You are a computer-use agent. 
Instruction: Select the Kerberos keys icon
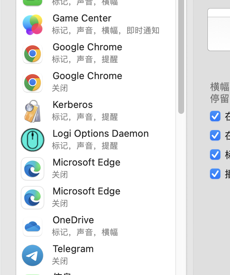click(x=33, y=111)
